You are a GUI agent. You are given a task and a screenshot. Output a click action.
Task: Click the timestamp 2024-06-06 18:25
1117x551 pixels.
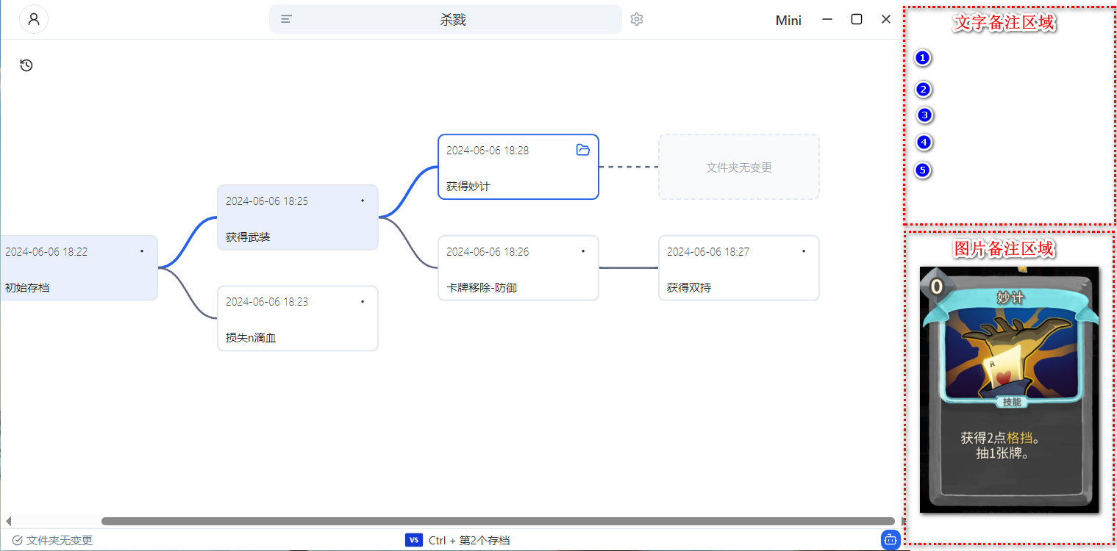pos(267,201)
